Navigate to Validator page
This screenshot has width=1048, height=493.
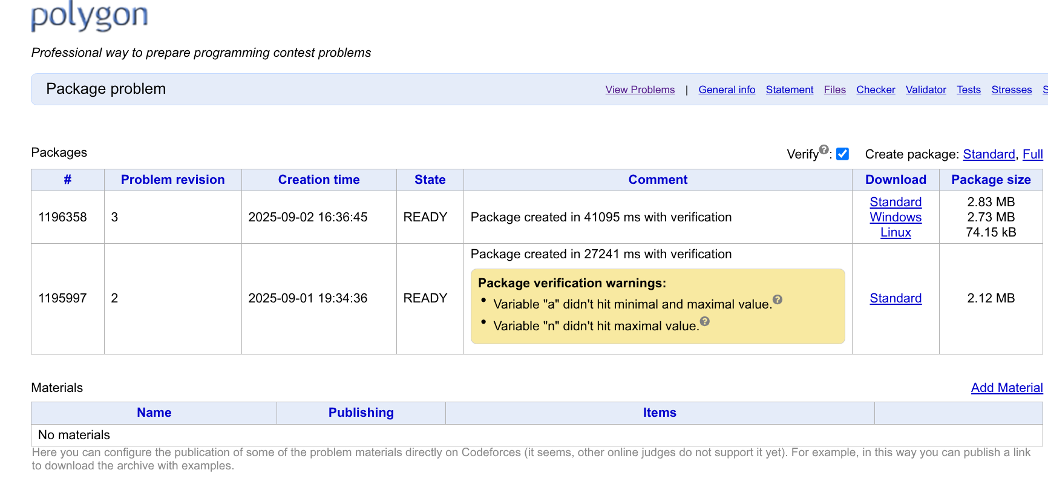point(925,90)
